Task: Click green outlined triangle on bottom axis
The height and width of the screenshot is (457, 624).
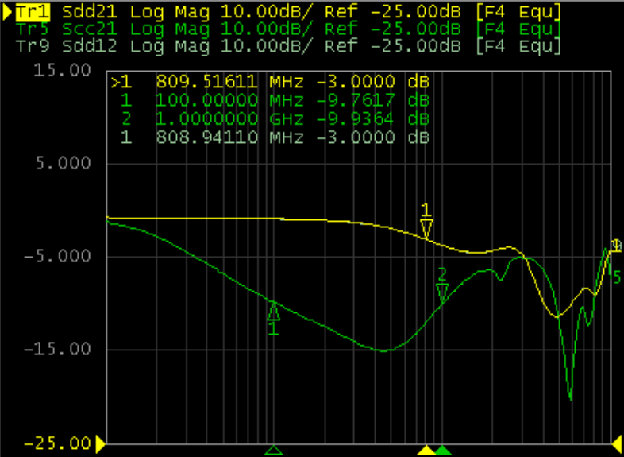Action: point(273,451)
